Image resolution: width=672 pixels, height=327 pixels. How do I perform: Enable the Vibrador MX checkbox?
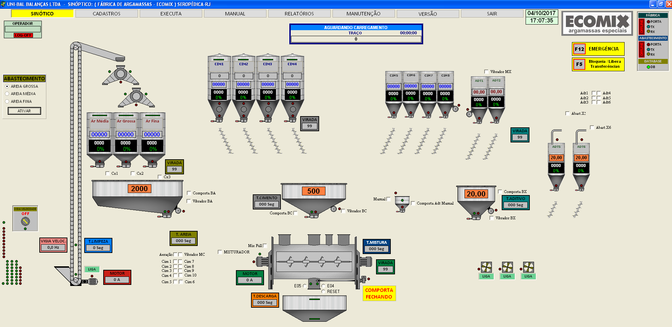pyautogui.click(x=486, y=72)
